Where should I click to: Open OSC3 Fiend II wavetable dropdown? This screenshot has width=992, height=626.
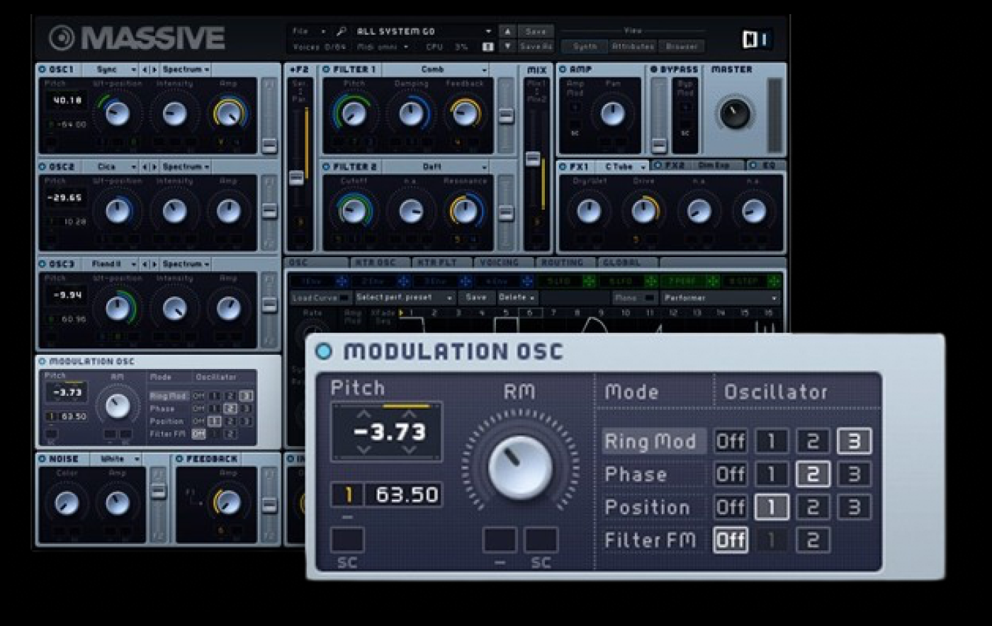click(111, 264)
